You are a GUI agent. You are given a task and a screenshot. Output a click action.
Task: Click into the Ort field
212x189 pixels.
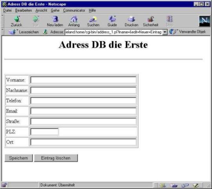(83, 142)
